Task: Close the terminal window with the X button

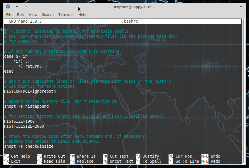Action: [8, 6]
